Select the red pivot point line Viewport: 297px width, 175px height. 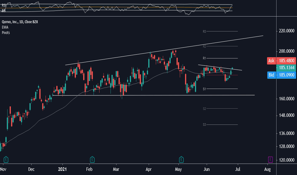tap(221, 75)
